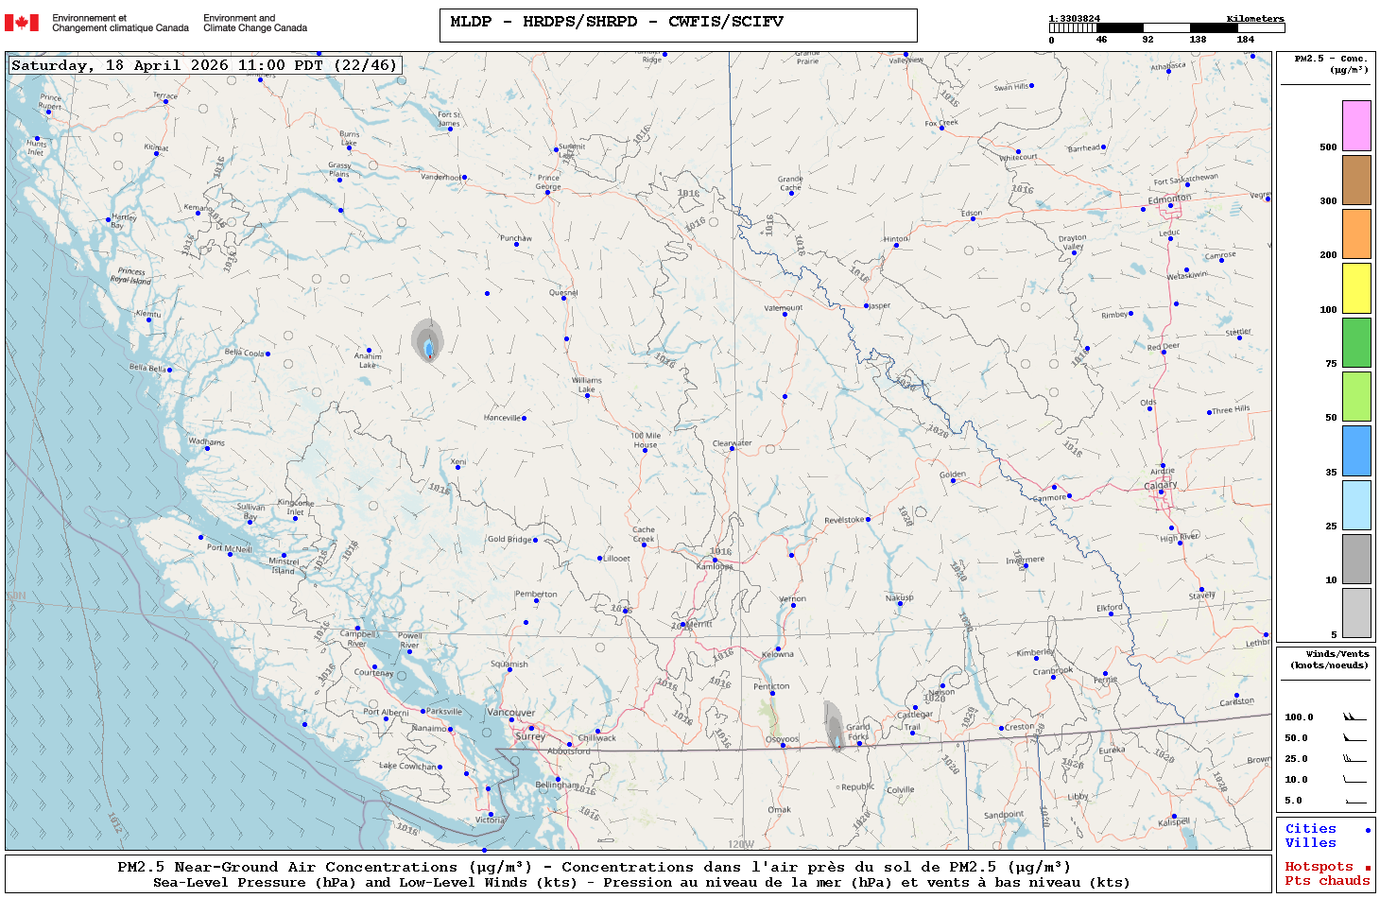This screenshot has height=898, width=1380.
Task: Click the 25.0 knots wind barb symbol
Action: pos(1354,759)
